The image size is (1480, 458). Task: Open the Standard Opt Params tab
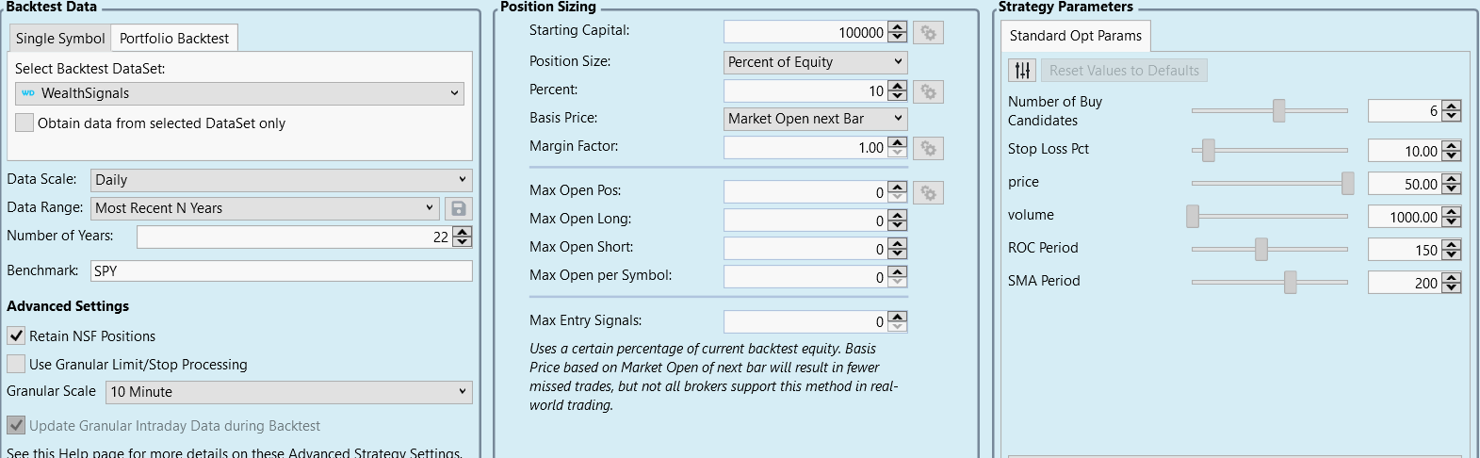tap(1075, 36)
